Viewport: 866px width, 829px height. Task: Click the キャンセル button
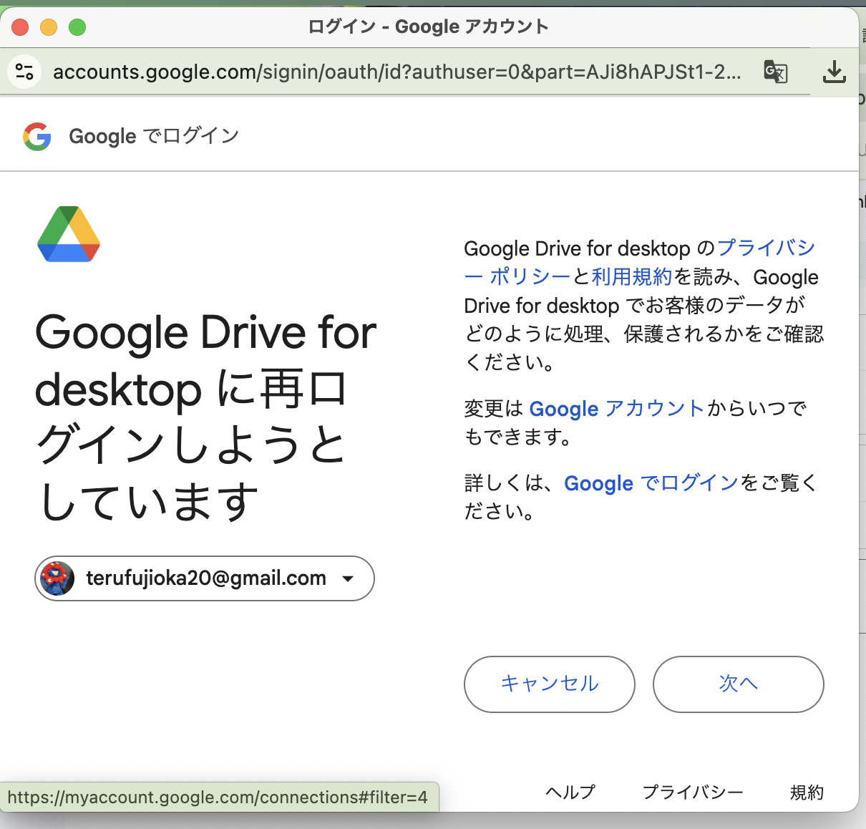click(x=549, y=684)
